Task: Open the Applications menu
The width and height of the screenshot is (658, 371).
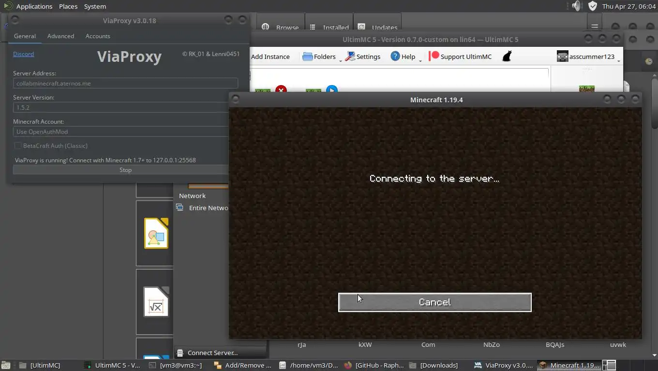Action: pos(34,6)
